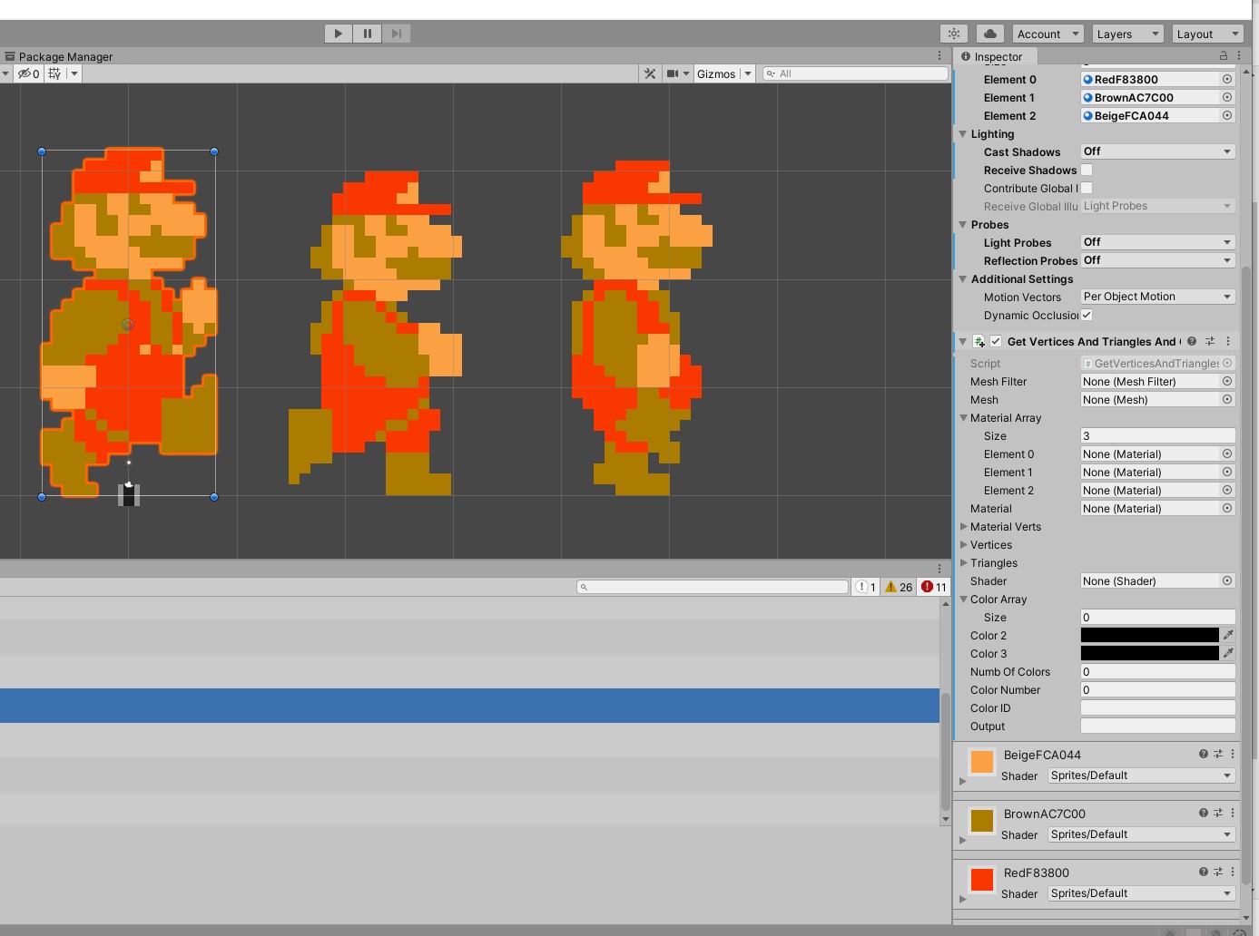This screenshot has width=1259, height=936.
Task: Click the Color 2 black swatch
Action: [1150, 635]
